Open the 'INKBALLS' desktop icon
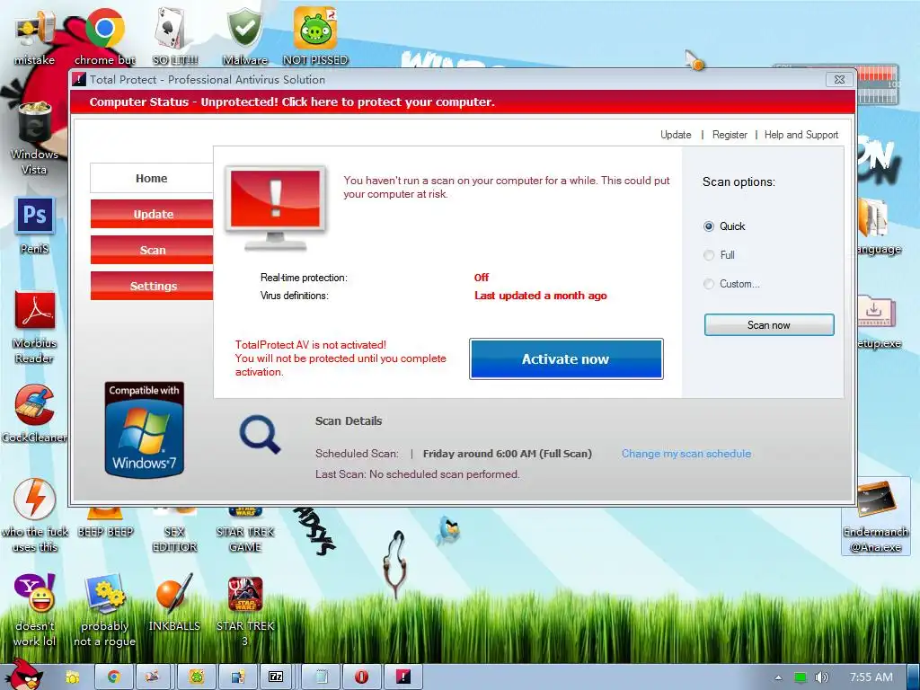 pos(175,603)
